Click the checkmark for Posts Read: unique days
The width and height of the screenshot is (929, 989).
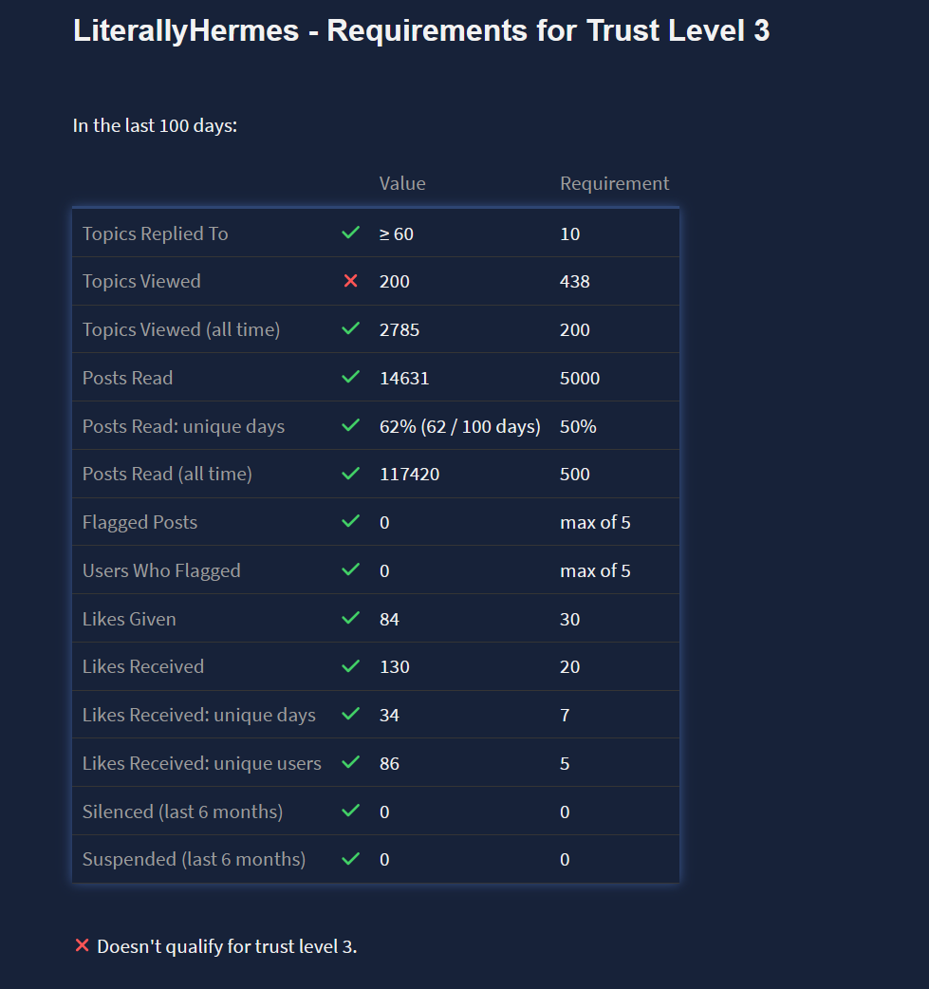click(x=350, y=425)
